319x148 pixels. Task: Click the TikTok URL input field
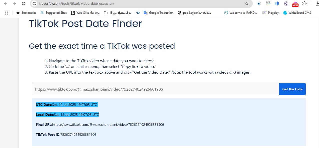[x=155, y=89]
